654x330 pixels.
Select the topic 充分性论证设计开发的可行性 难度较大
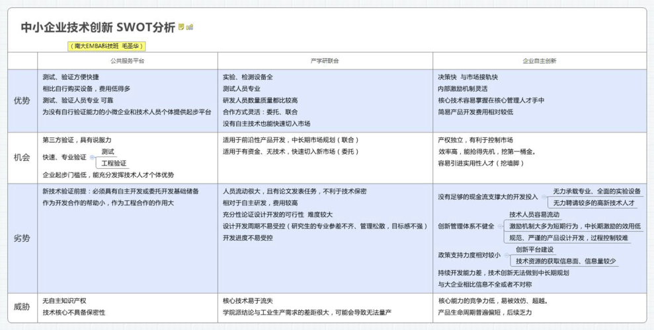point(278,214)
